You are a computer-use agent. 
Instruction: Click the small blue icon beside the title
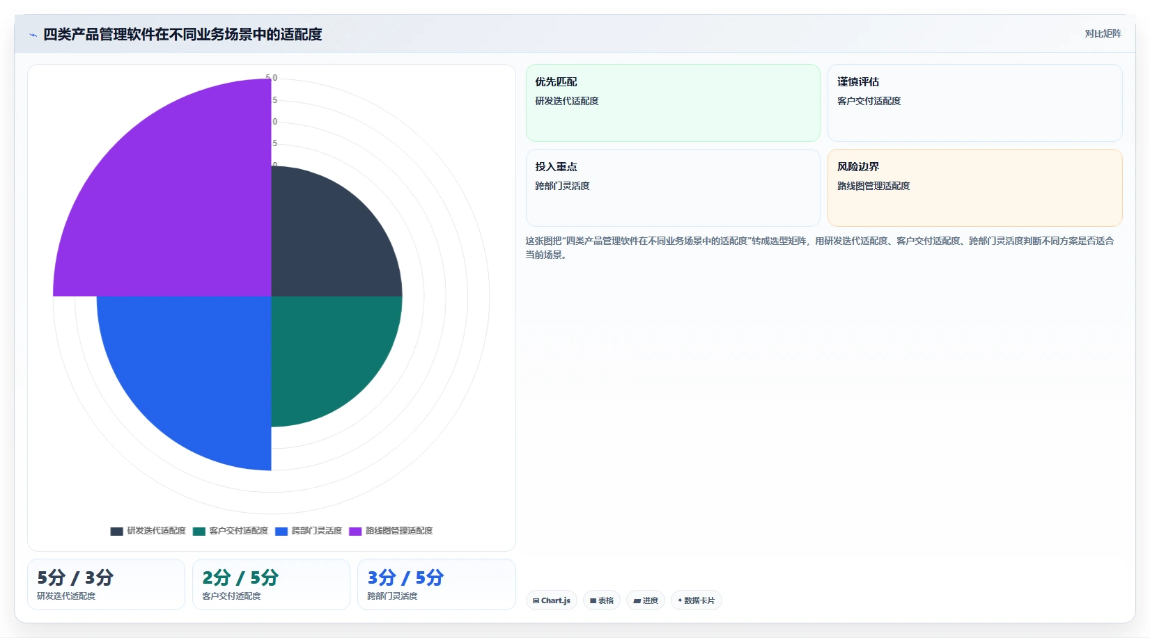33,35
